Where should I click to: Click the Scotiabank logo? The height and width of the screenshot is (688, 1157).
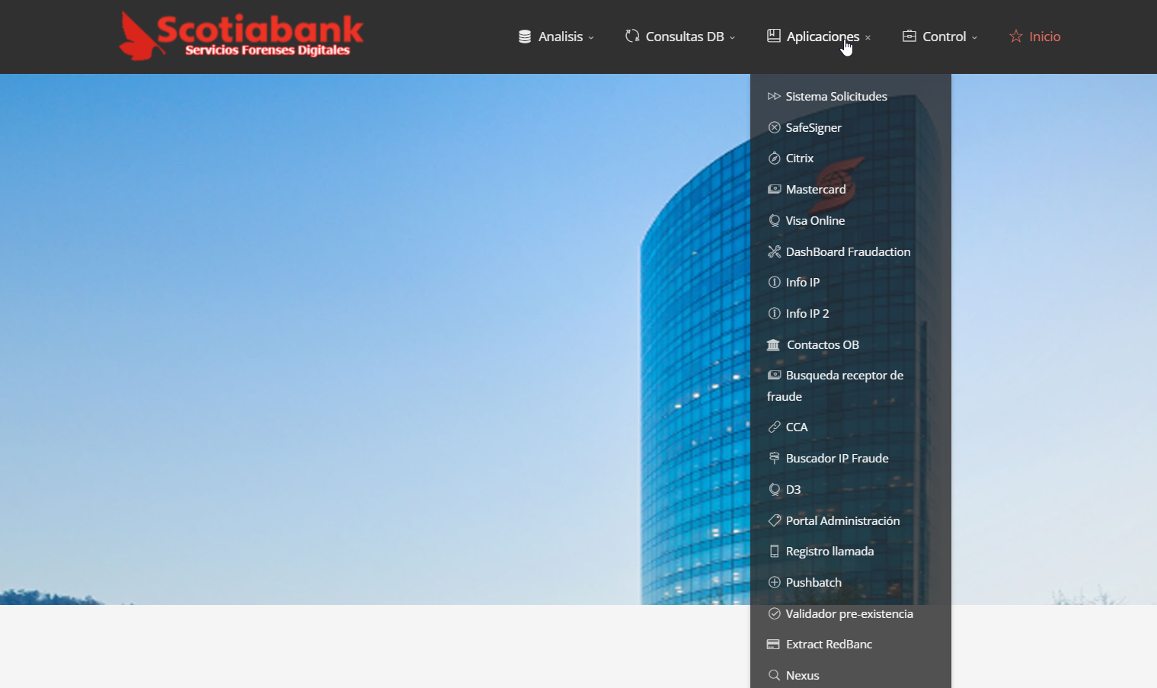point(241,36)
